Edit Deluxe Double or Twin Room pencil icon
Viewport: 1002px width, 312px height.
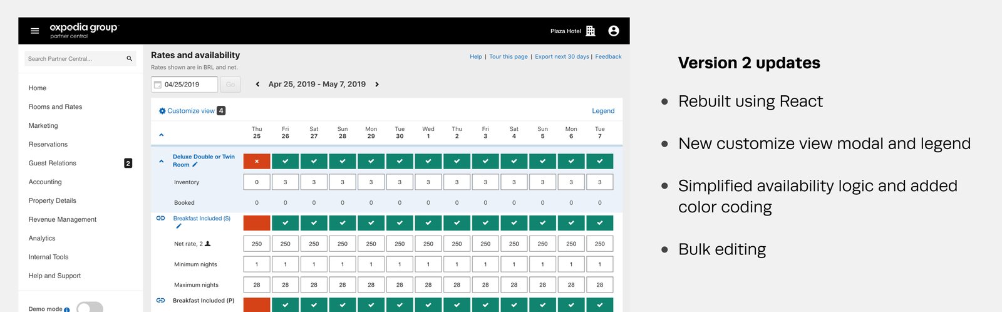tap(195, 165)
